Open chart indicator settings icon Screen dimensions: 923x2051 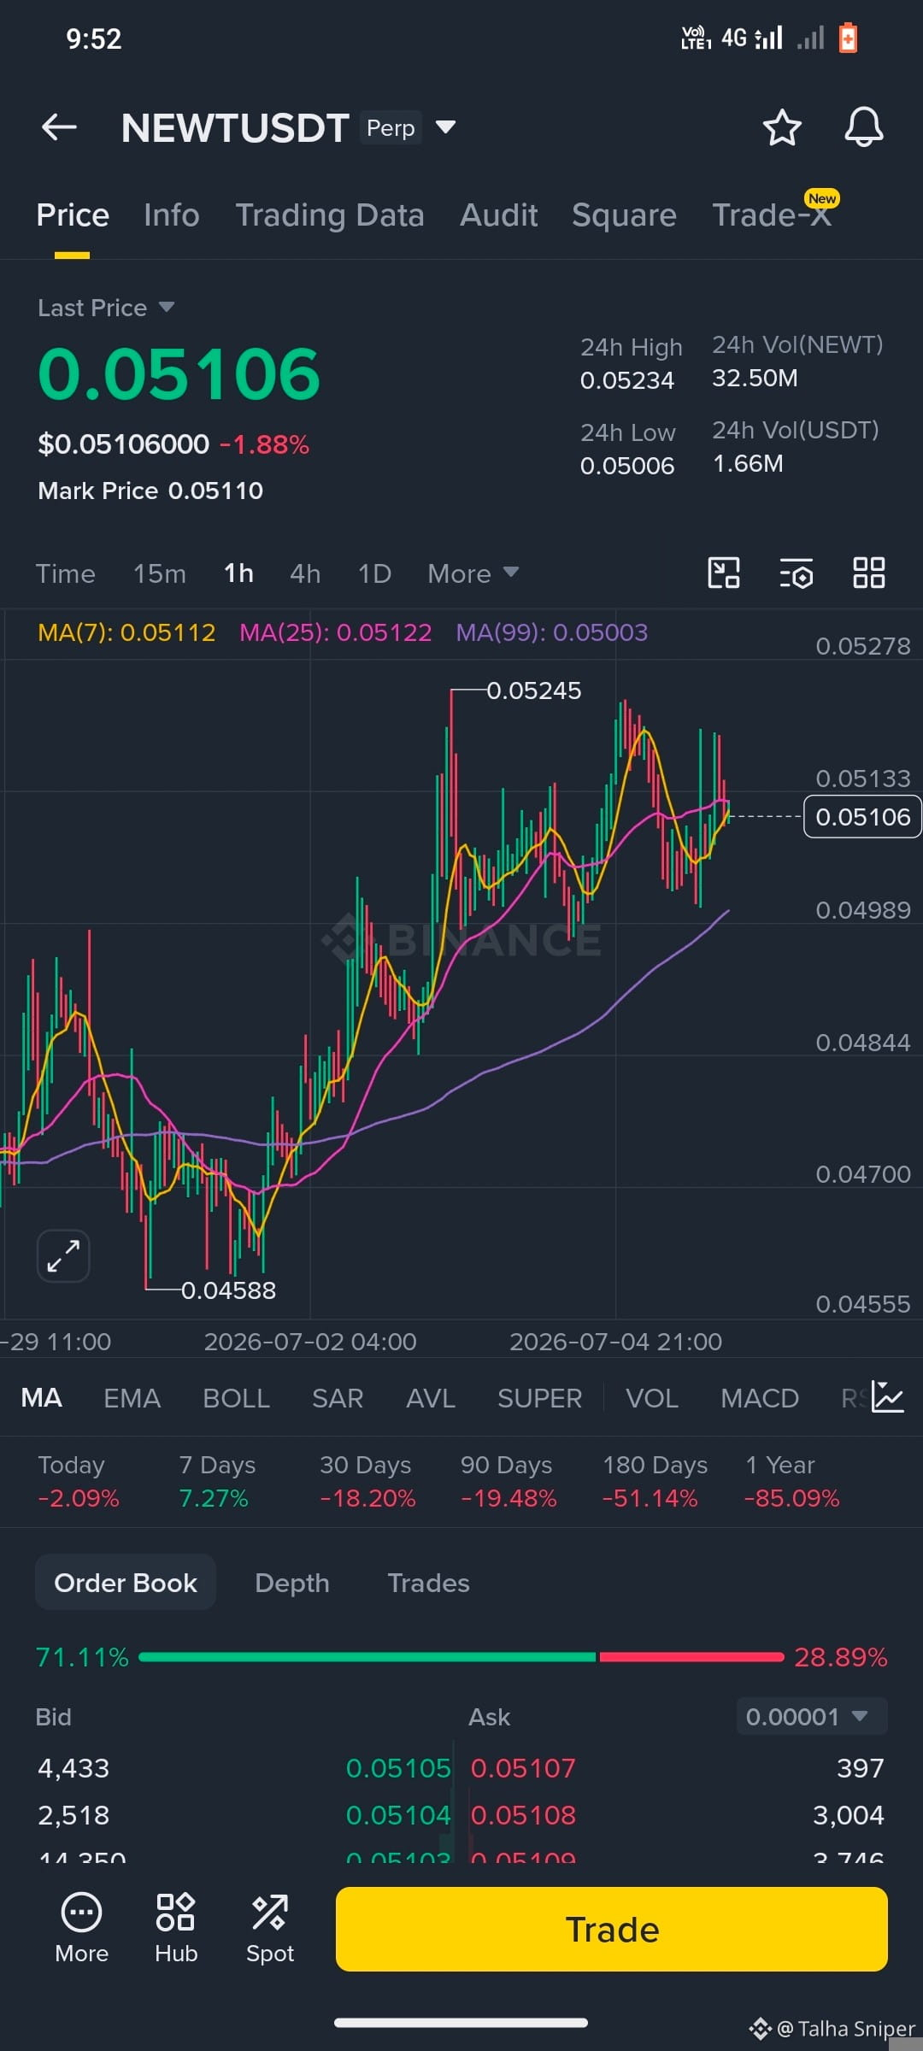(x=797, y=573)
